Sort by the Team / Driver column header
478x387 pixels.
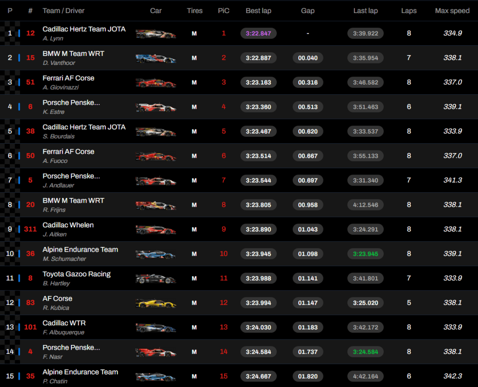63,11
